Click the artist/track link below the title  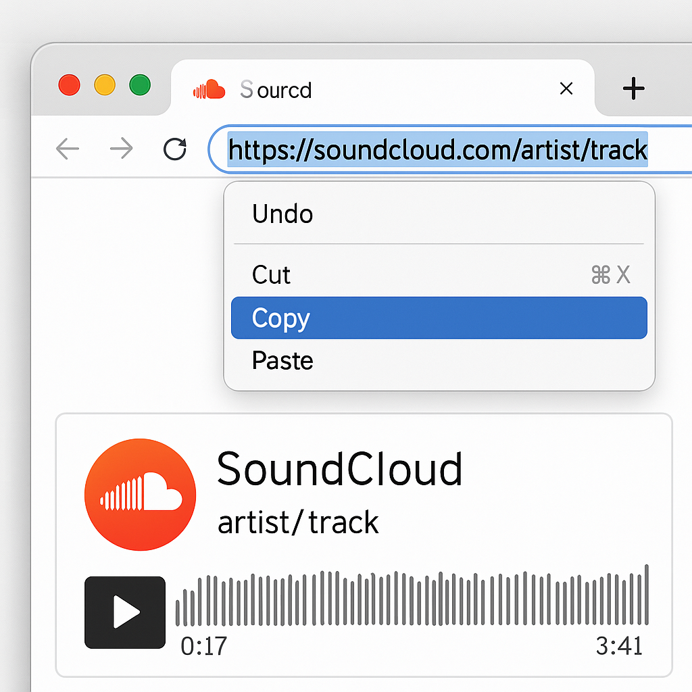tap(297, 522)
